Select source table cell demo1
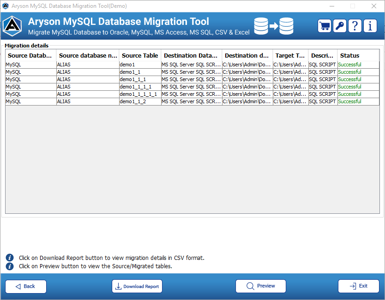 pyautogui.click(x=140, y=65)
